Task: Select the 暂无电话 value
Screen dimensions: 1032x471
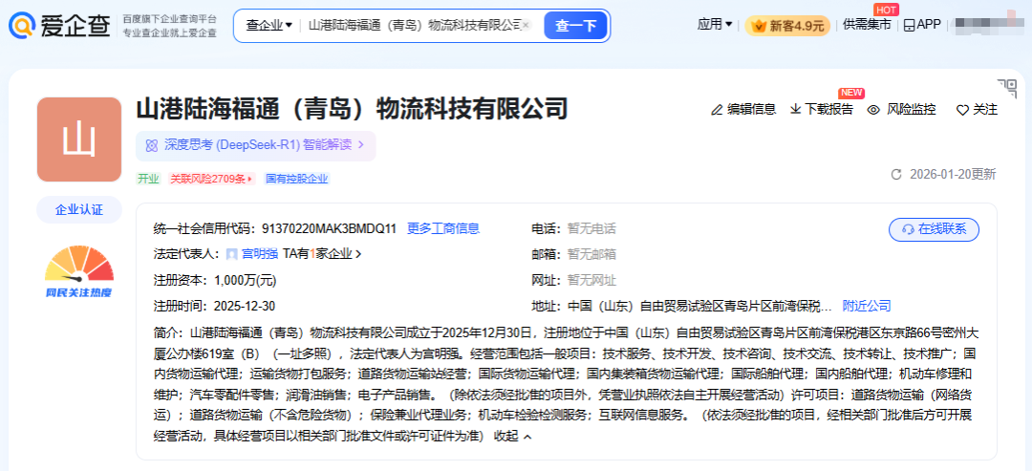Action: click(591, 228)
